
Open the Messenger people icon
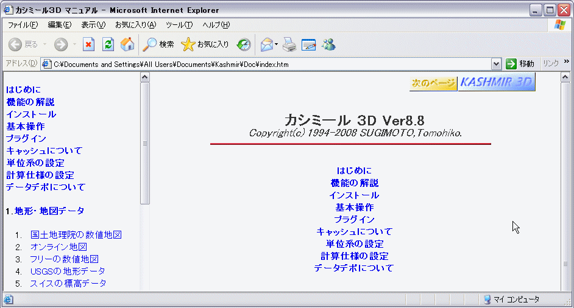pos(328,44)
